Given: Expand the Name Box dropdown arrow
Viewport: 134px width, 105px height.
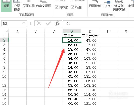Looking at the screenshot, I should click(x=24, y=23).
